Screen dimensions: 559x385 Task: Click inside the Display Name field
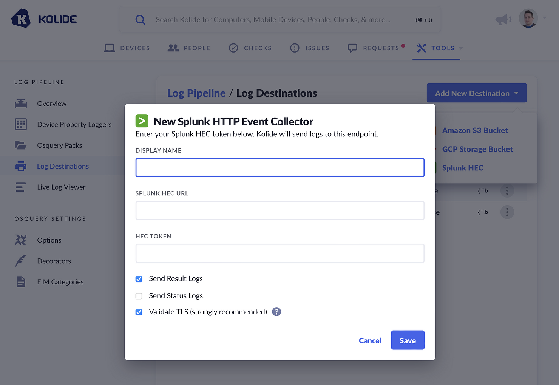279,167
